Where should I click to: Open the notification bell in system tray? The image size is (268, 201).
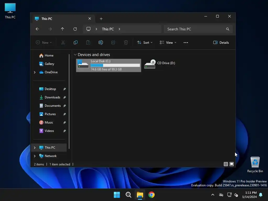[261, 195]
